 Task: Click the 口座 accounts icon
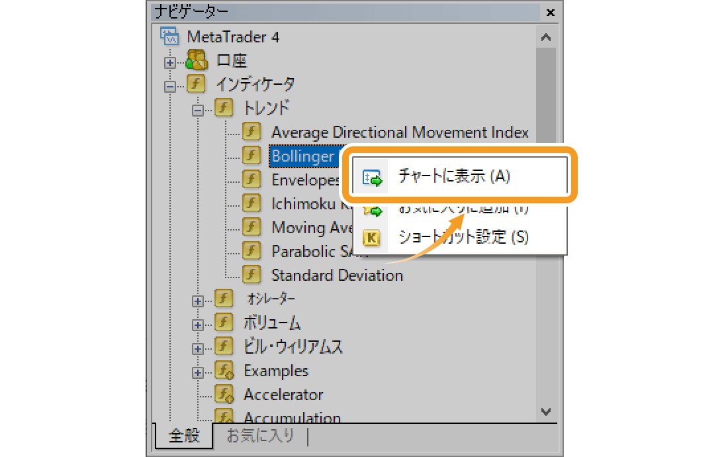[x=197, y=60]
